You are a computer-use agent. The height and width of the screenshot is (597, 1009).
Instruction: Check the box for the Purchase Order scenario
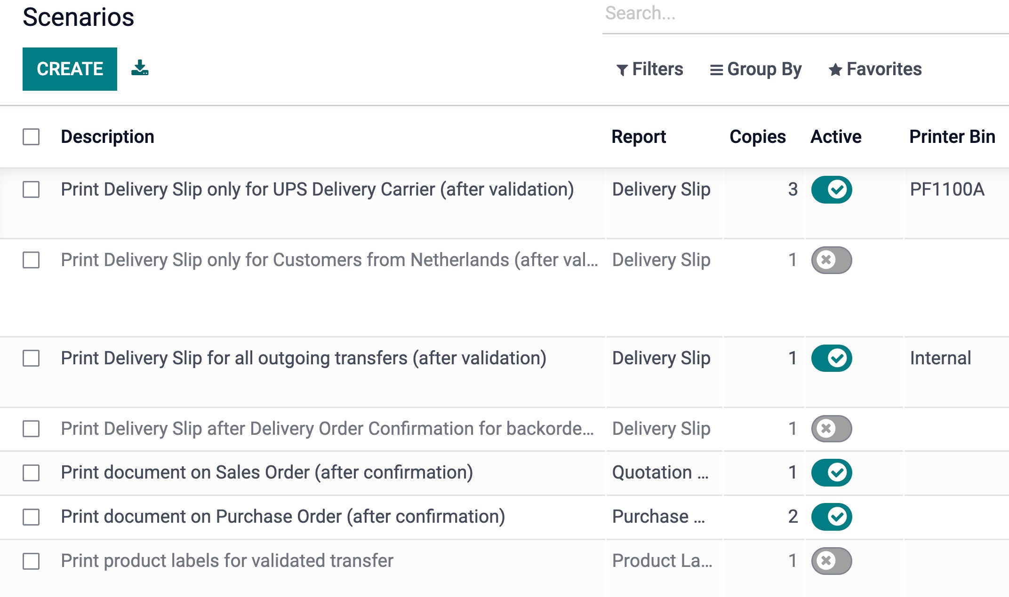31,517
